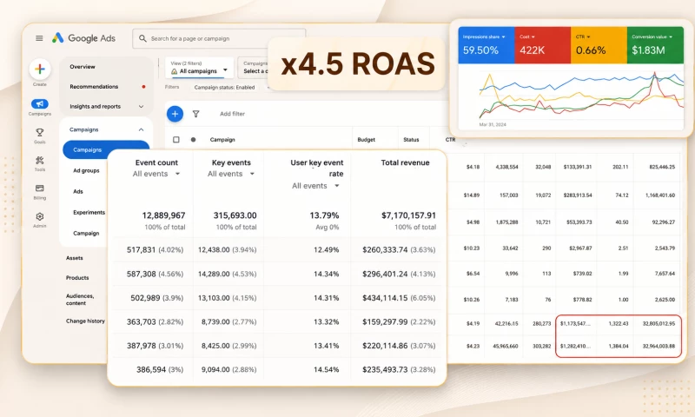Click the search magnifier icon

(142, 38)
